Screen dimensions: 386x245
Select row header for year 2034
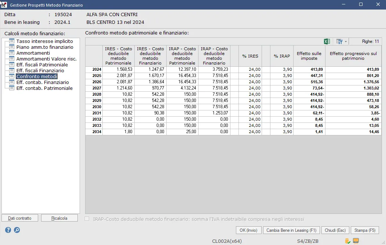coord(94,132)
